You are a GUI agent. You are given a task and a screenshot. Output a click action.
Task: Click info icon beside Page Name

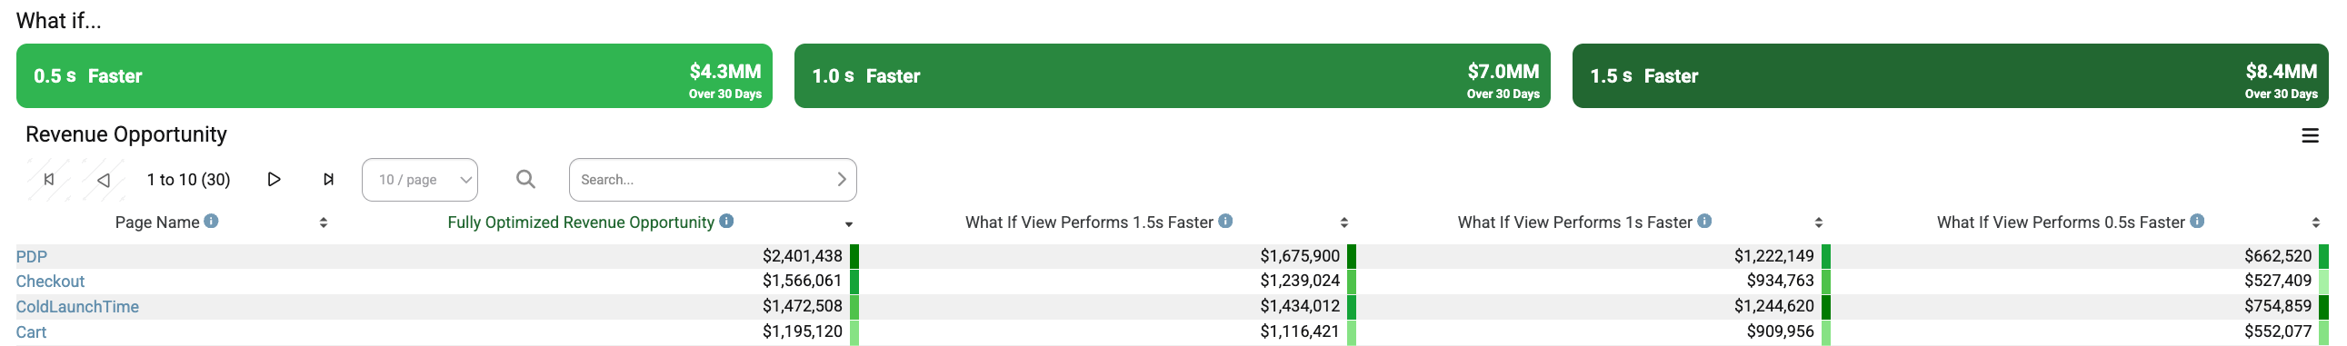(x=212, y=222)
